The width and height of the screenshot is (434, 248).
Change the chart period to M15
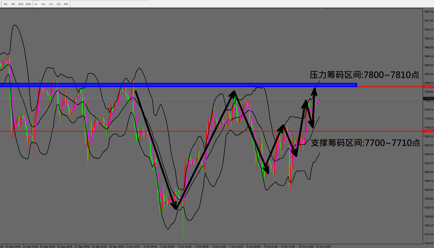click(21, 4)
